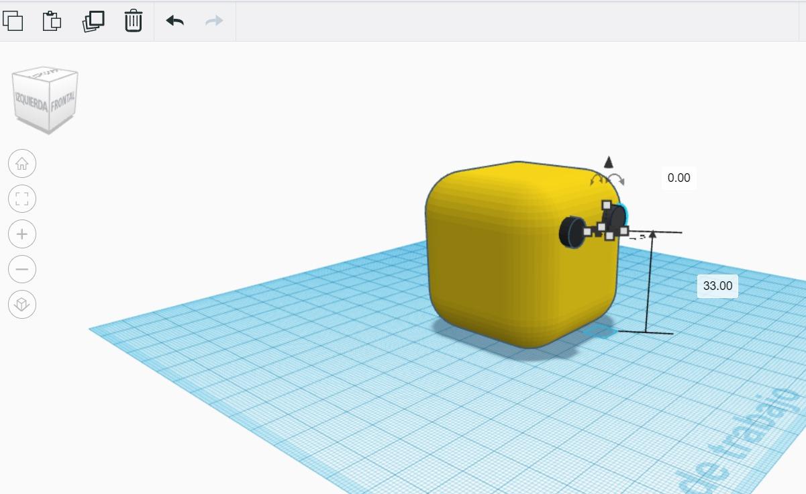806x494 pixels.
Task: Click the black cone lift handle
Action: point(609,162)
